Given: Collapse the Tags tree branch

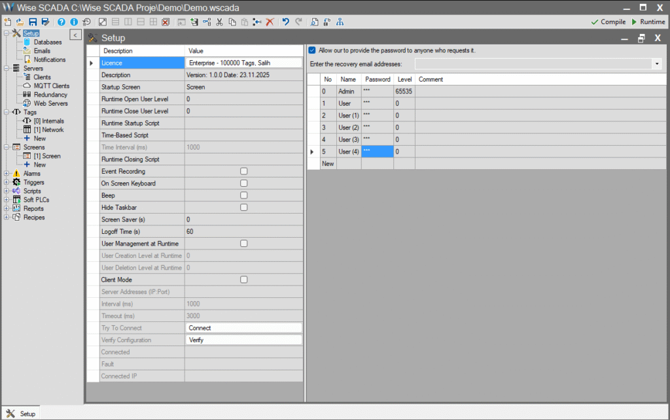Looking at the screenshot, I should [x=5, y=112].
